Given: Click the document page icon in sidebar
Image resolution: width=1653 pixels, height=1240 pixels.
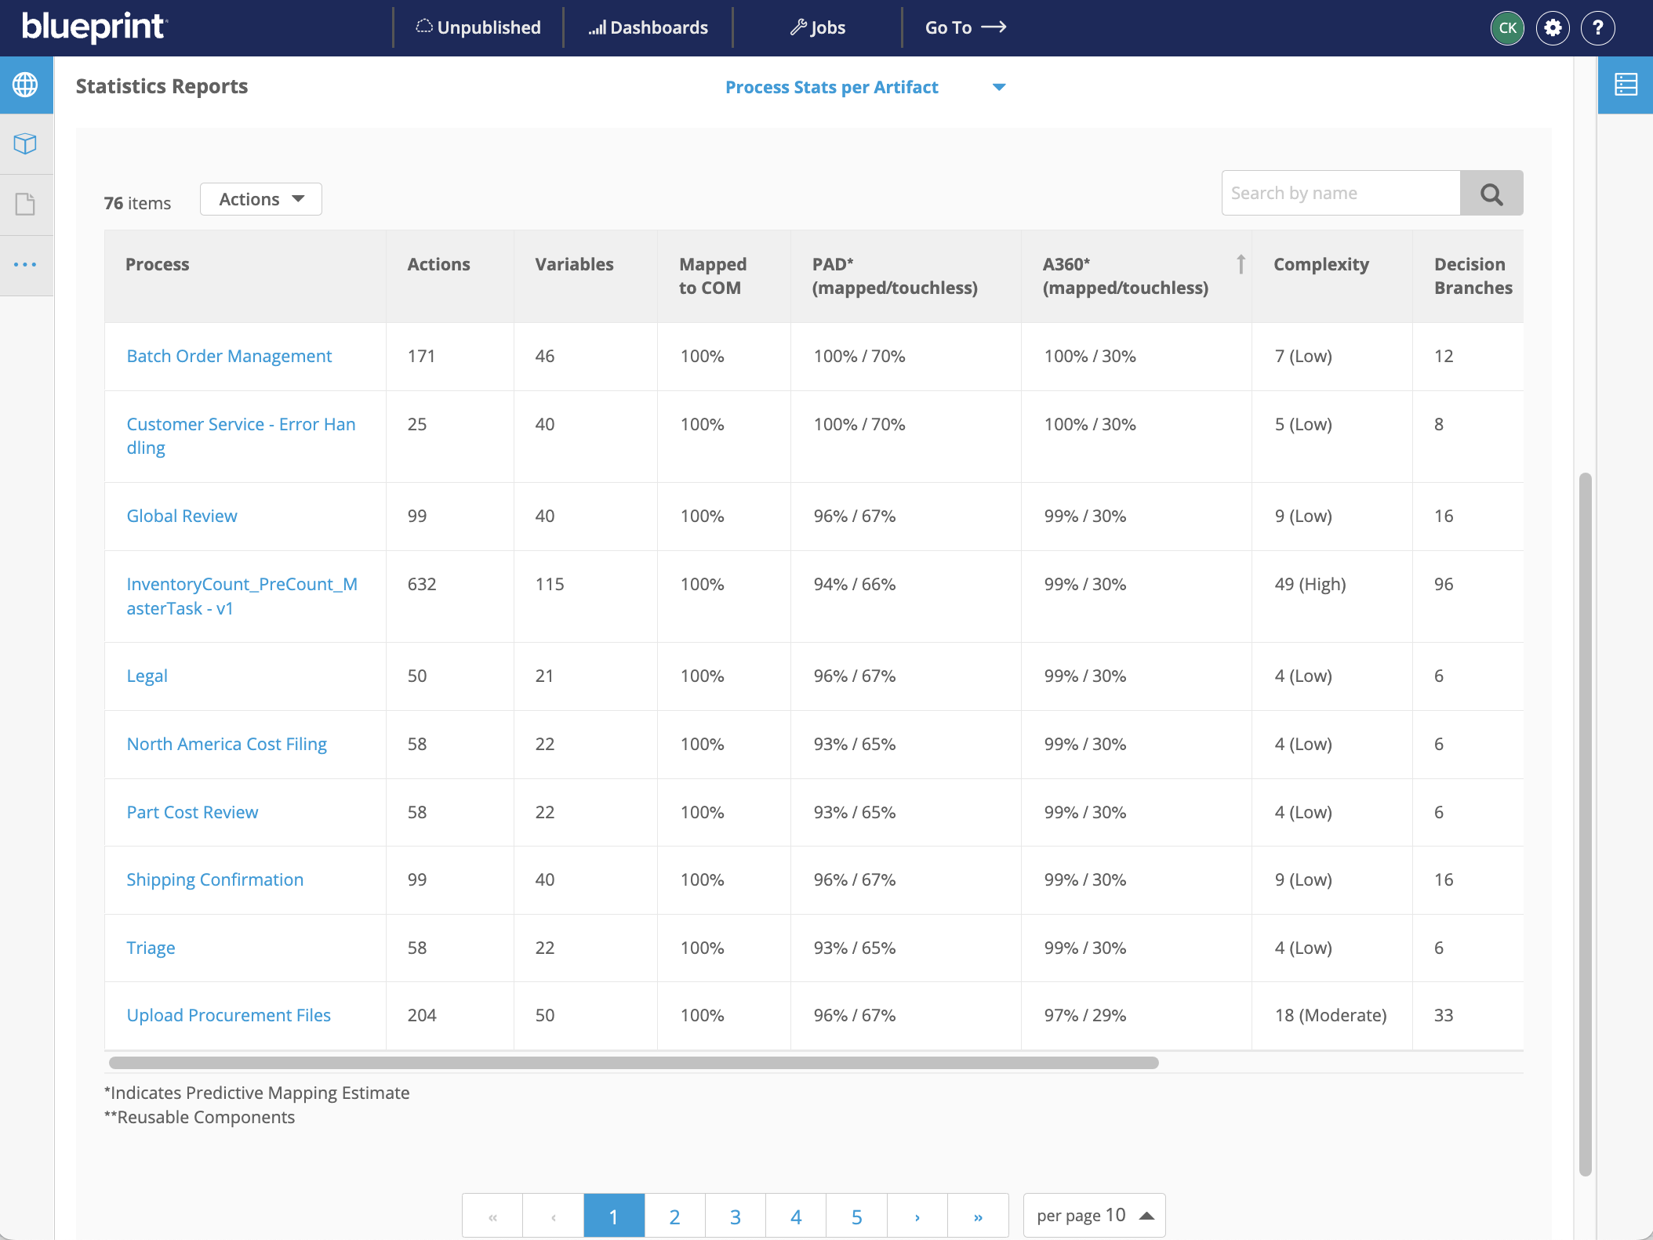Looking at the screenshot, I should pyautogui.click(x=25, y=205).
